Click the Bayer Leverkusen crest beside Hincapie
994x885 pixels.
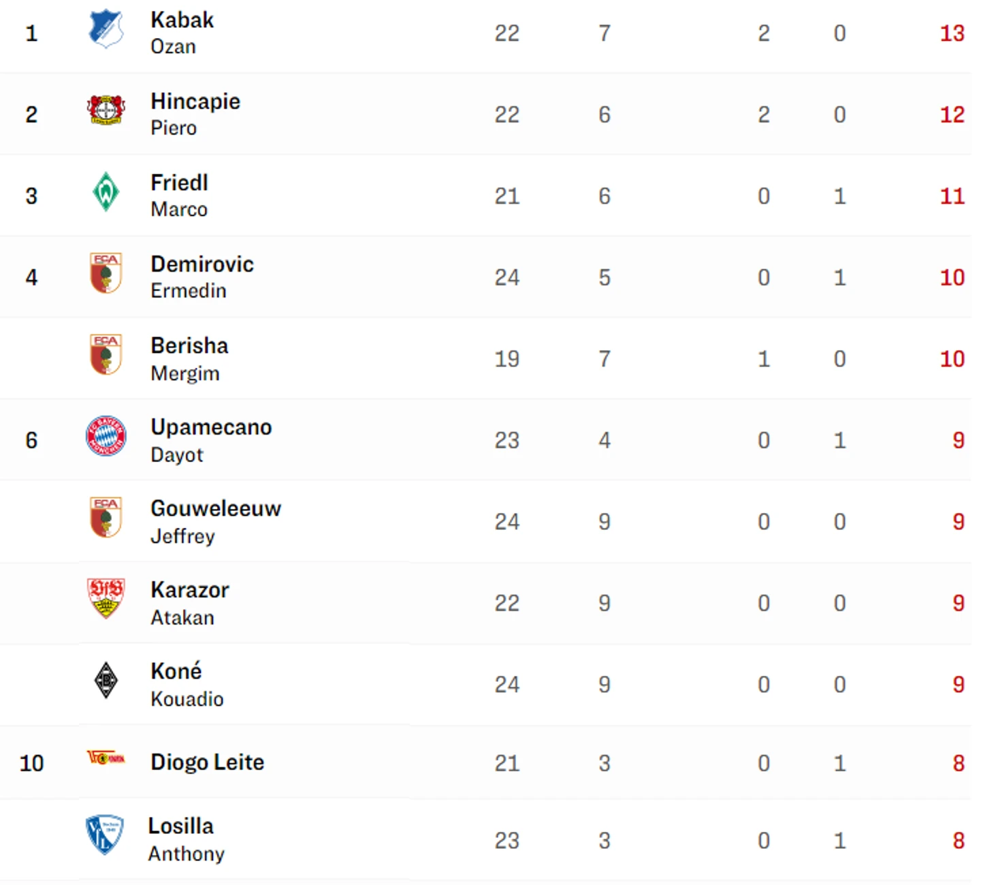pos(106,110)
